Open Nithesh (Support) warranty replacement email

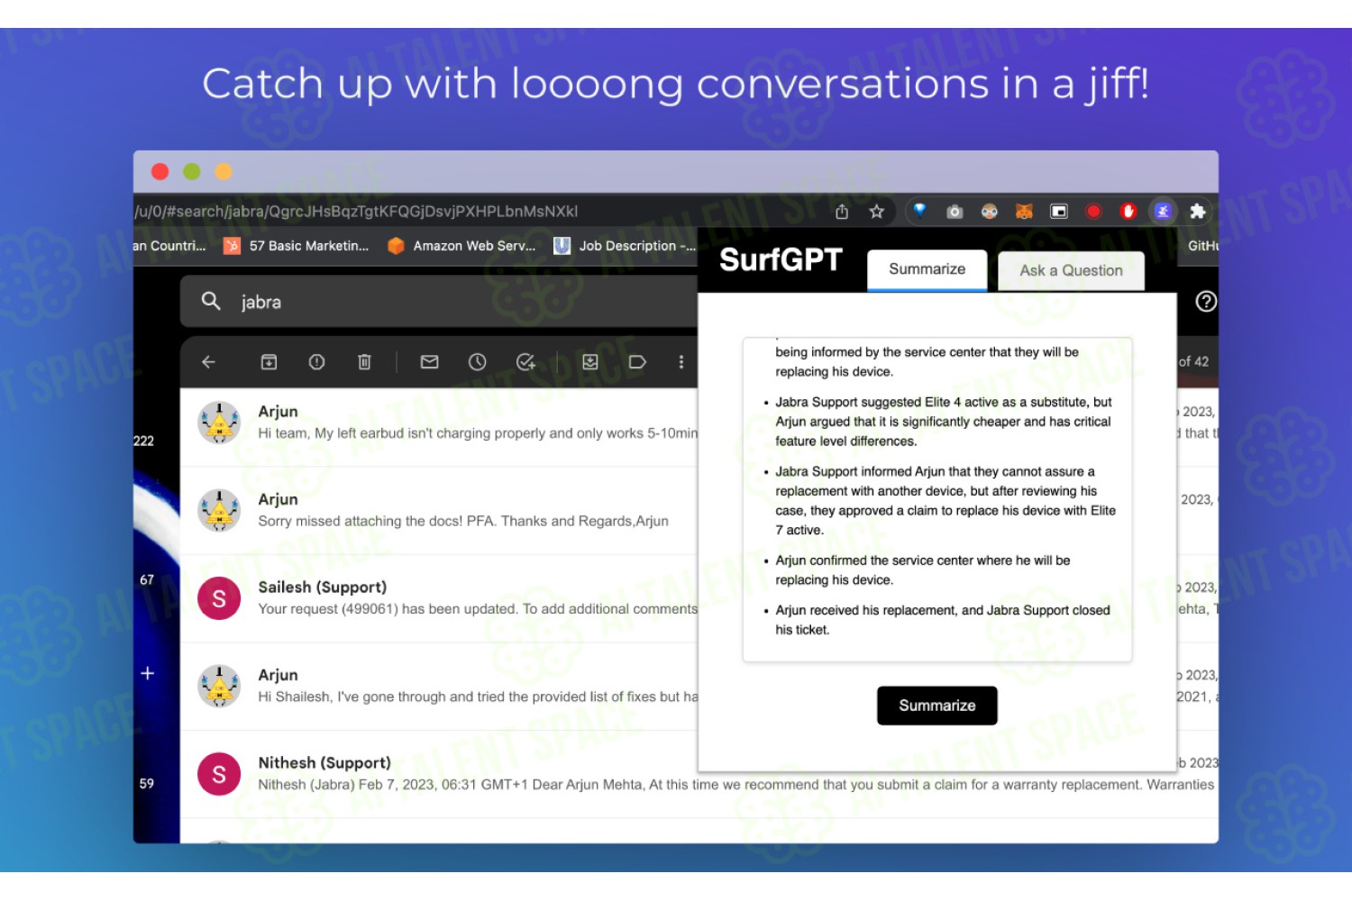(699, 774)
